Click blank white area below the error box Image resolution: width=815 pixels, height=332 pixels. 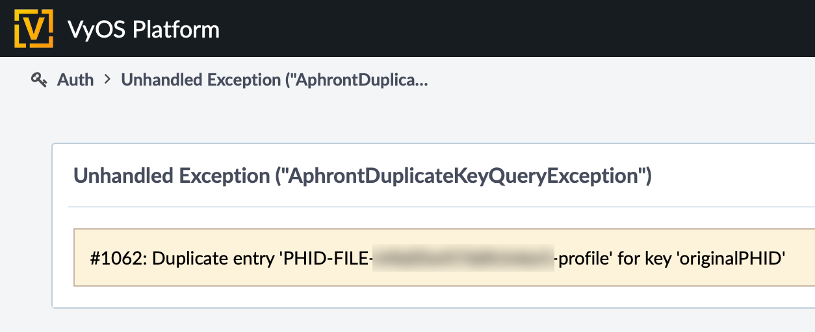coord(429,296)
